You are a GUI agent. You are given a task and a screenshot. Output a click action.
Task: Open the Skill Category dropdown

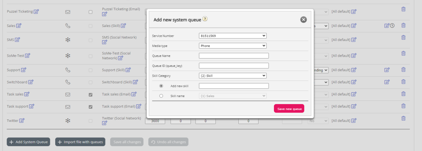tap(232, 76)
